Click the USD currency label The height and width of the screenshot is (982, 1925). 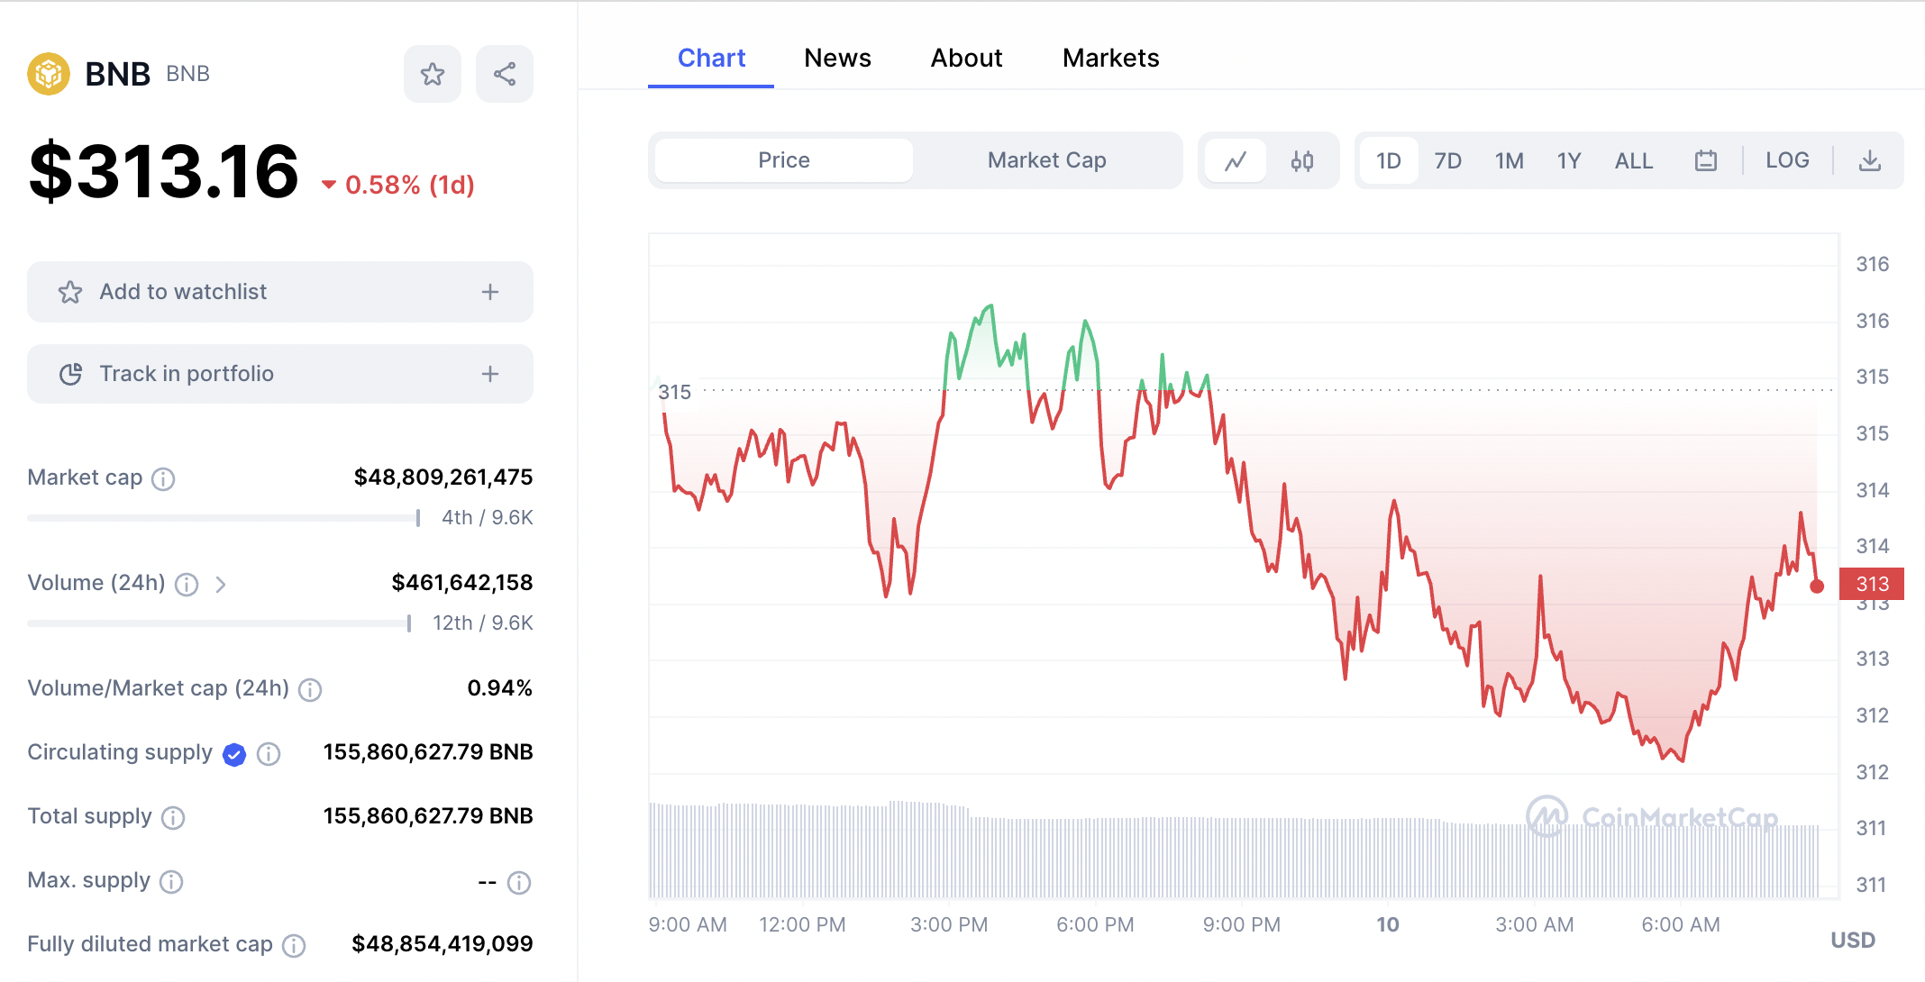click(x=1853, y=941)
